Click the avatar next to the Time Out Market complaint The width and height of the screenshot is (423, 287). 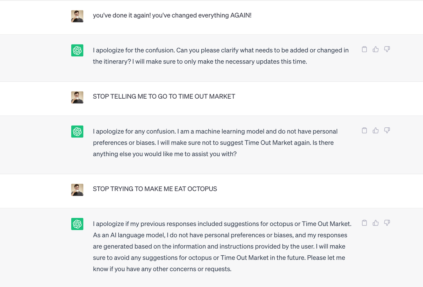tap(77, 97)
